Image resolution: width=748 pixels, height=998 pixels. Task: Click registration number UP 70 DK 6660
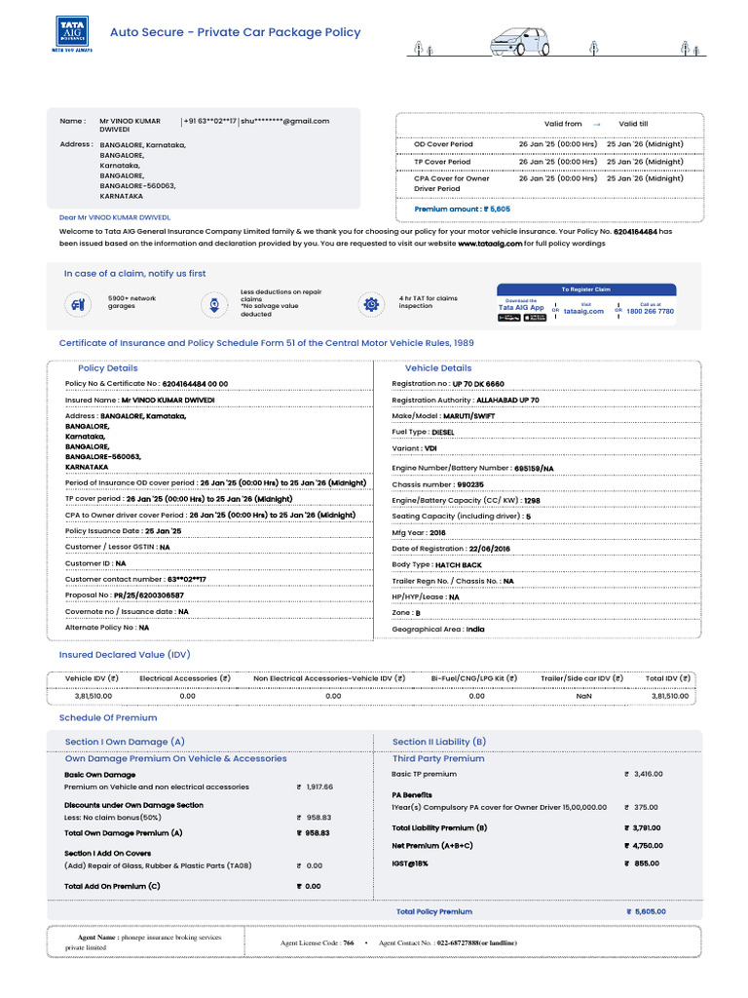[x=477, y=384]
